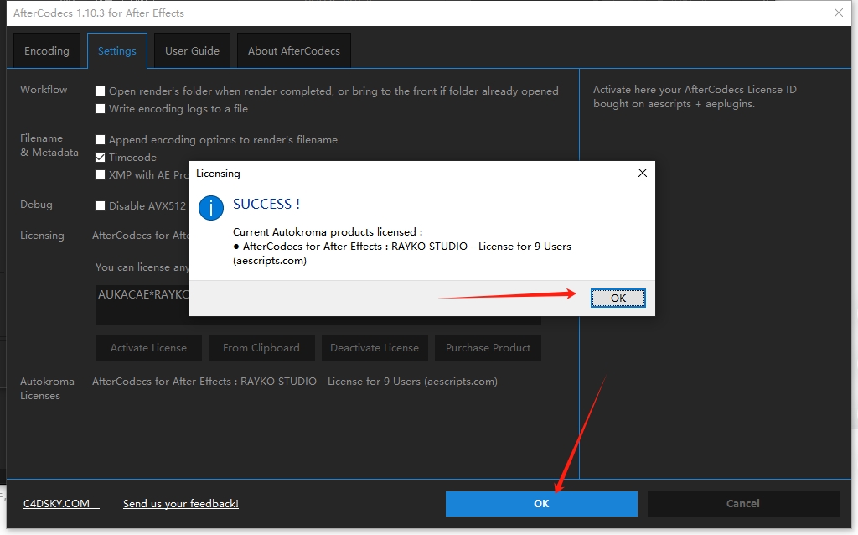Click the SUCCESS ! heading text
Viewport: 858px width, 535px height.
click(266, 205)
